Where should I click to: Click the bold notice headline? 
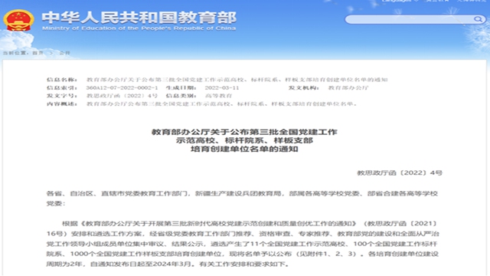click(x=244, y=140)
